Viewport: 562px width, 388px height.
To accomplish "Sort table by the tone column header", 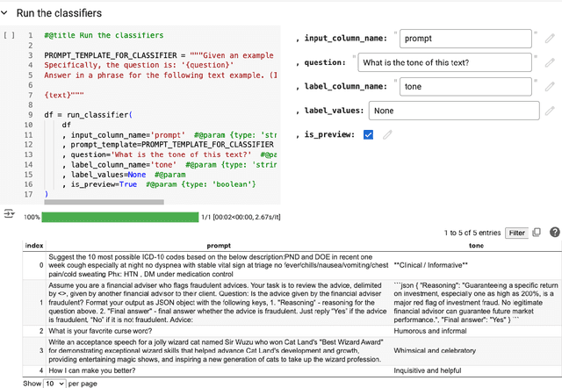I will [x=475, y=245].
